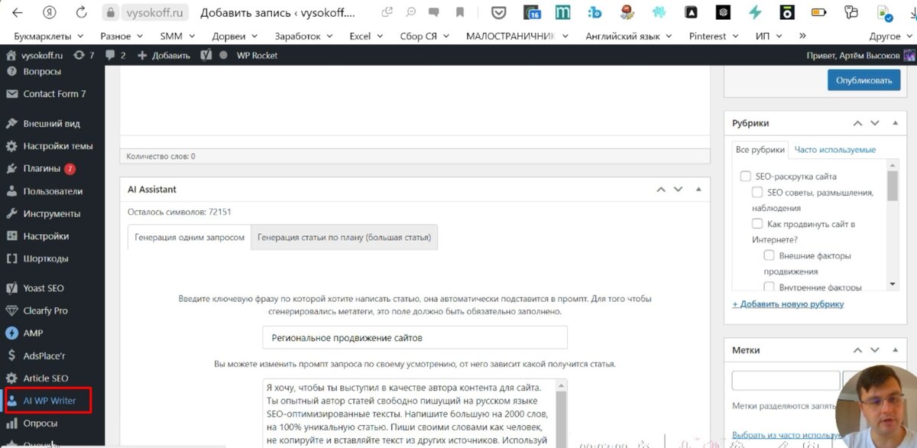Open the Настройки sidebar item
Viewport: 917px width, 448px height.
coord(46,236)
